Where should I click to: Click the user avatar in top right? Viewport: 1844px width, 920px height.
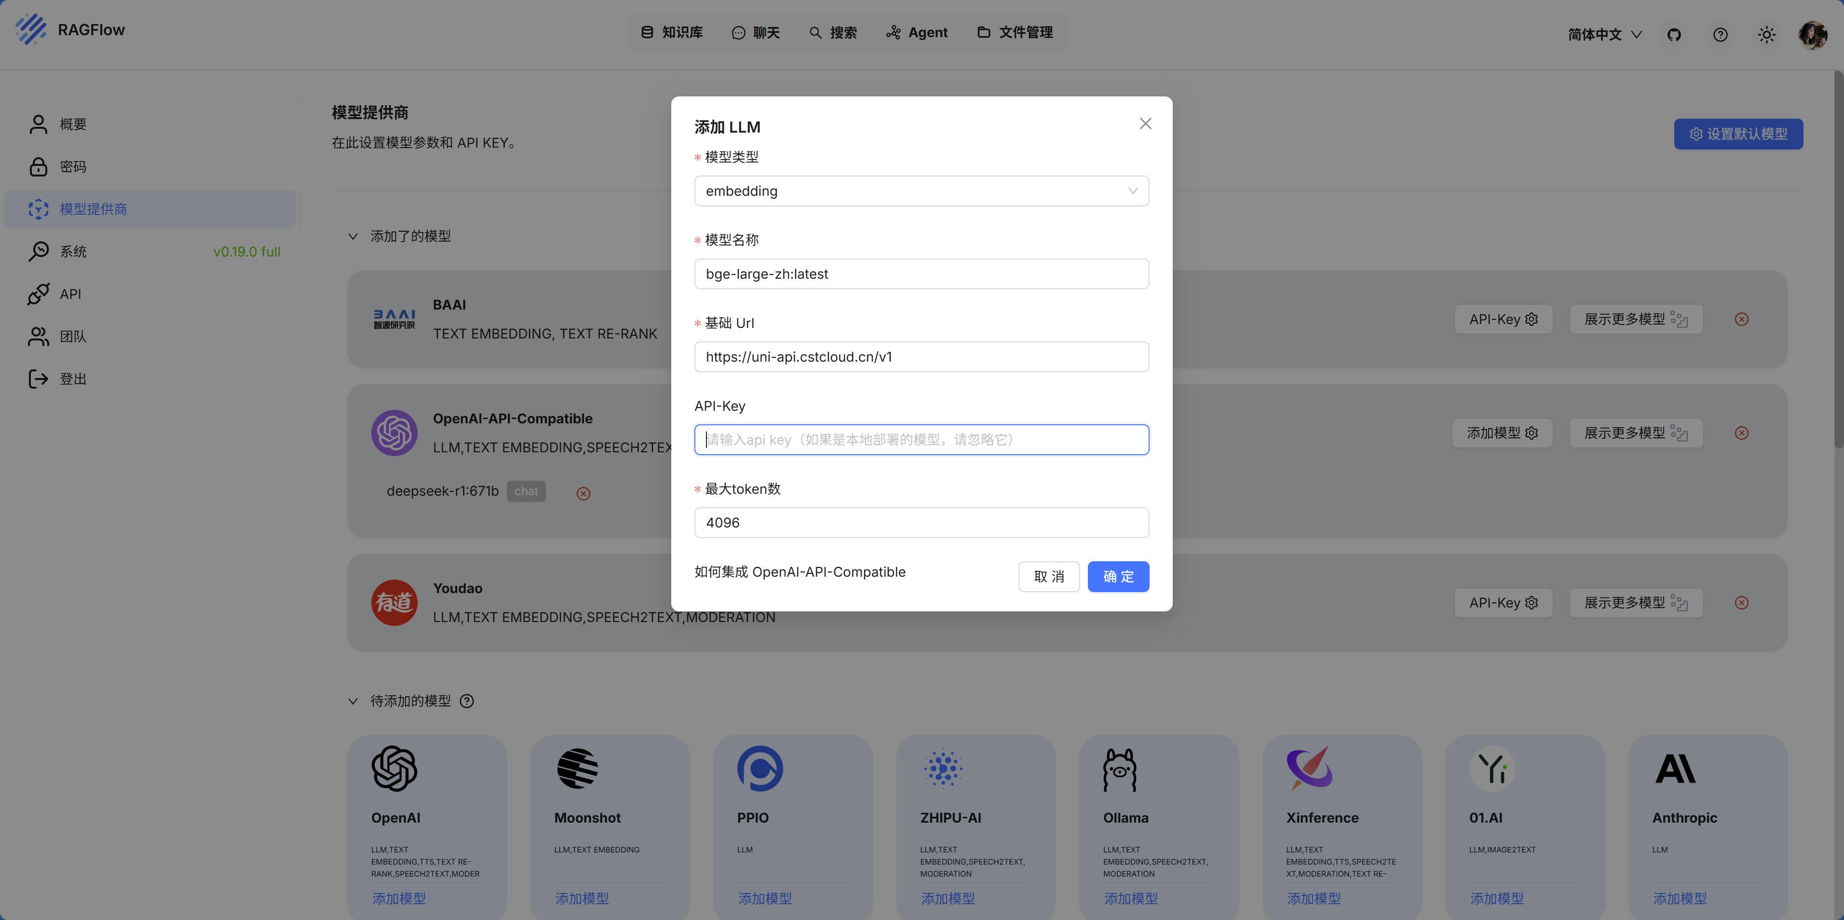click(1813, 34)
